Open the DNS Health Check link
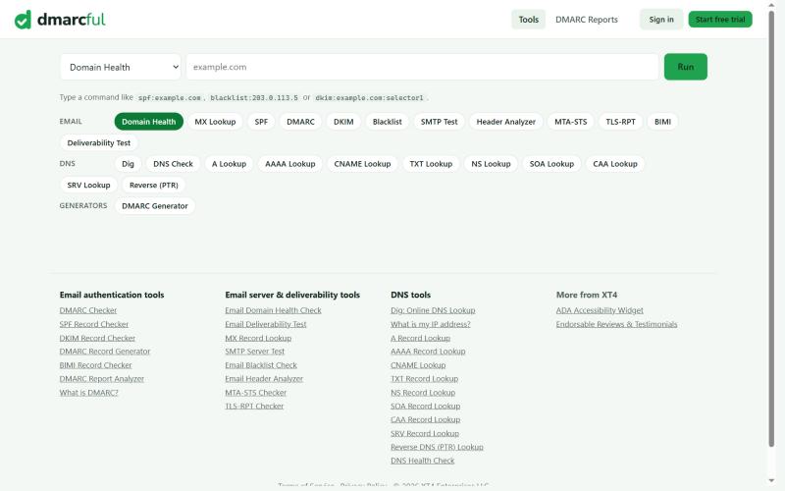Screen dimensions: 785x491 pos(423,461)
